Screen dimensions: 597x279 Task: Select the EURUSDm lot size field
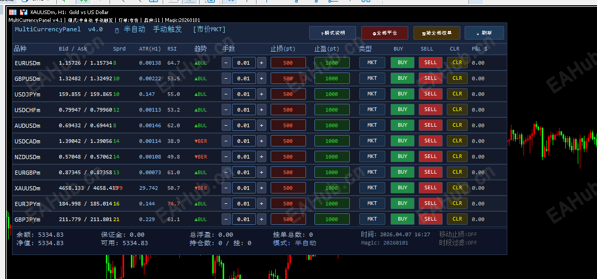coord(243,63)
